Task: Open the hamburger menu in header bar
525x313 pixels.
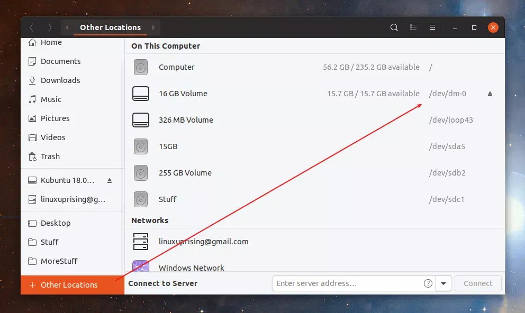Action: (x=432, y=27)
